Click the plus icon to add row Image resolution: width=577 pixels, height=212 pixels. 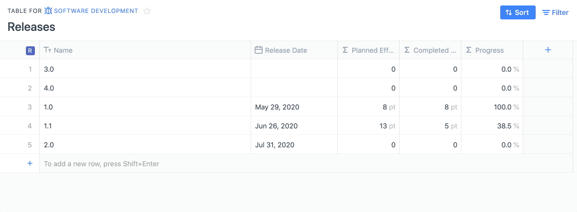coord(30,164)
